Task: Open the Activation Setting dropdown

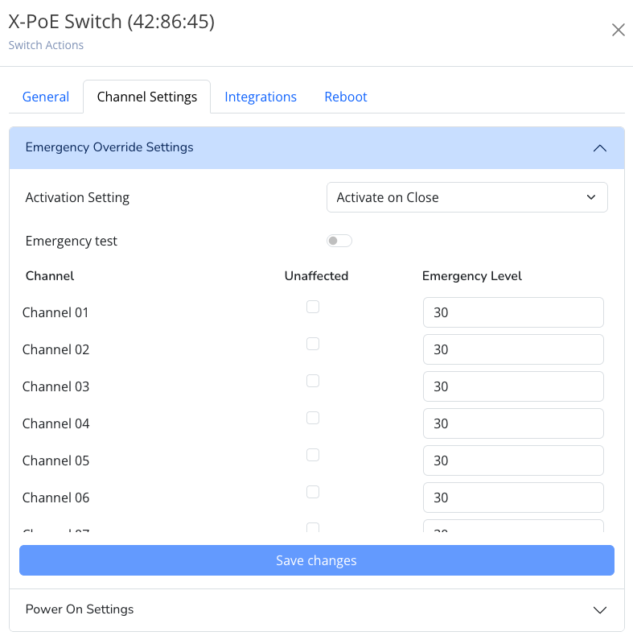Action: coord(467,197)
